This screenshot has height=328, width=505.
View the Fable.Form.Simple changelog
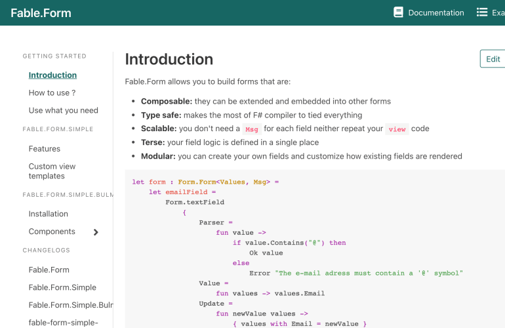(x=62, y=287)
